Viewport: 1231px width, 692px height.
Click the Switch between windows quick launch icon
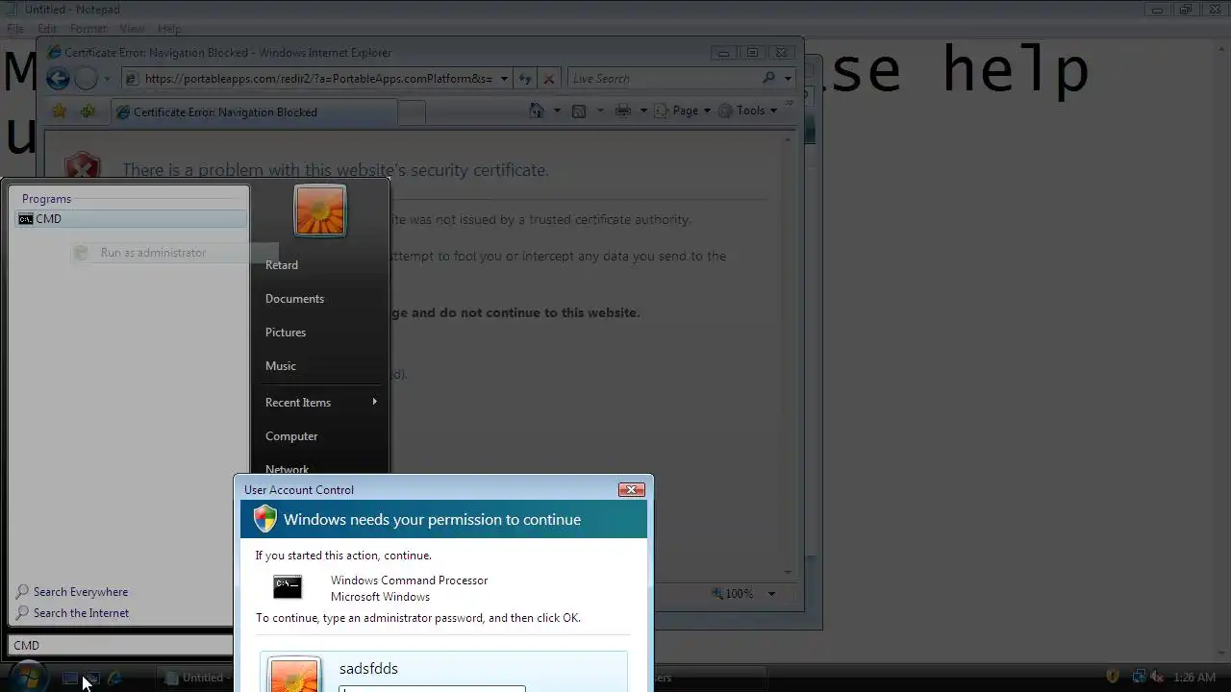[92, 678]
